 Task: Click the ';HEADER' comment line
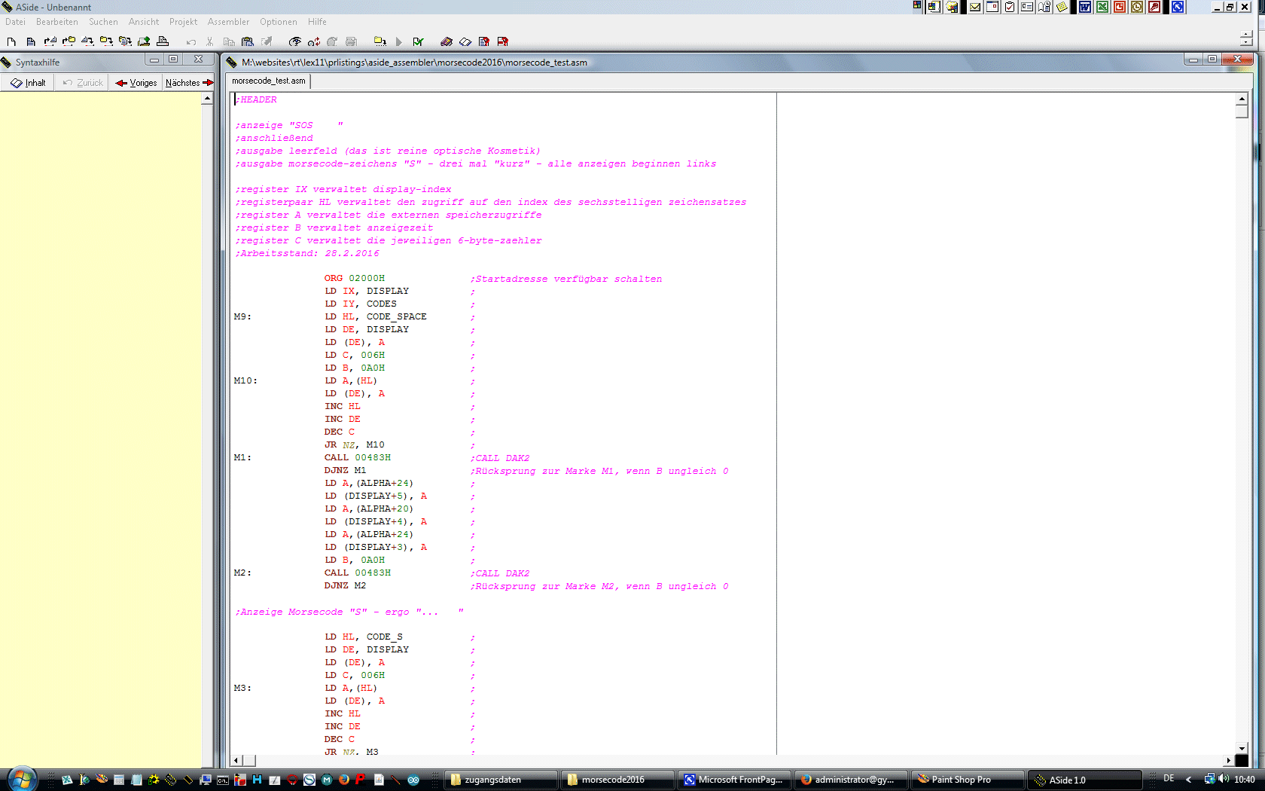click(256, 99)
